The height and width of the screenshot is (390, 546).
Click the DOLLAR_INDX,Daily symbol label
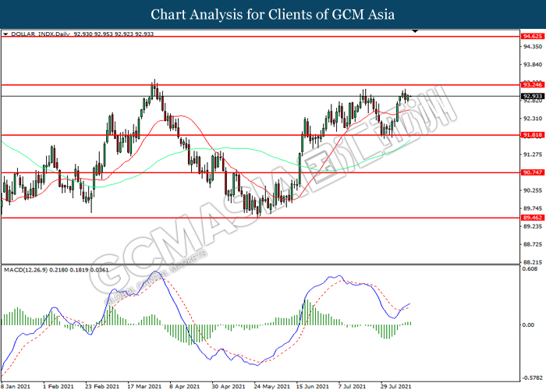[39, 35]
